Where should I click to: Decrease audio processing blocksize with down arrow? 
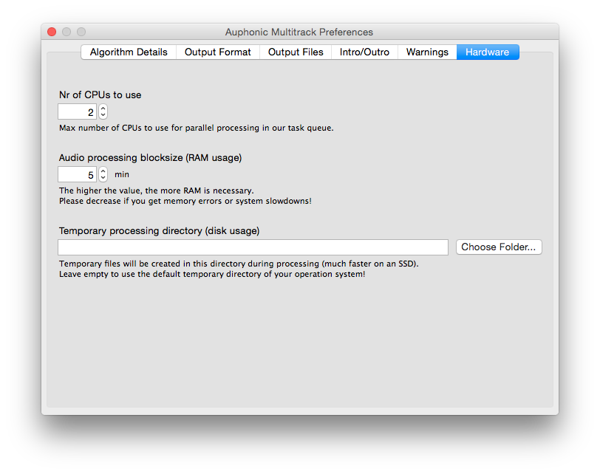[x=103, y=178]
